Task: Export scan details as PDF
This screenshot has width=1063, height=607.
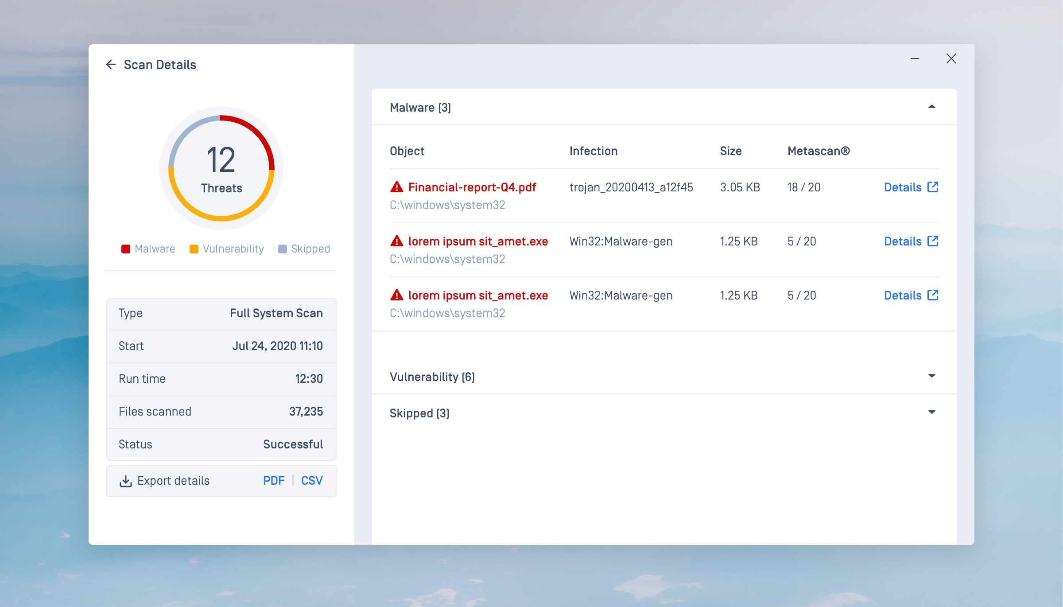Action: coord(274,481)
